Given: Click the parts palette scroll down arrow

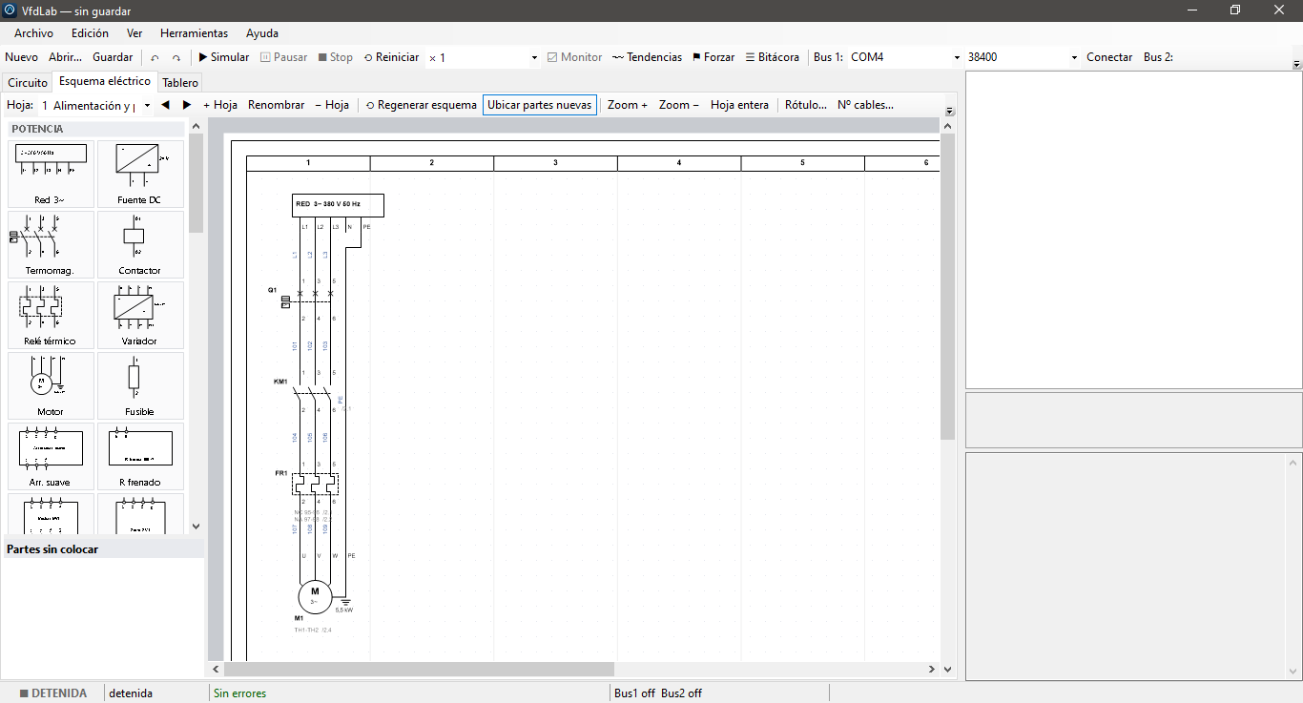Looking at the screenshot, I should 196,526.
